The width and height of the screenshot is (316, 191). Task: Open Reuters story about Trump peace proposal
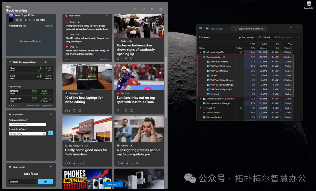87,27
